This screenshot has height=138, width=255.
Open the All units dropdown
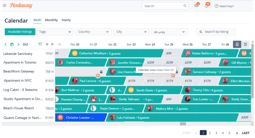click(169, 32)
